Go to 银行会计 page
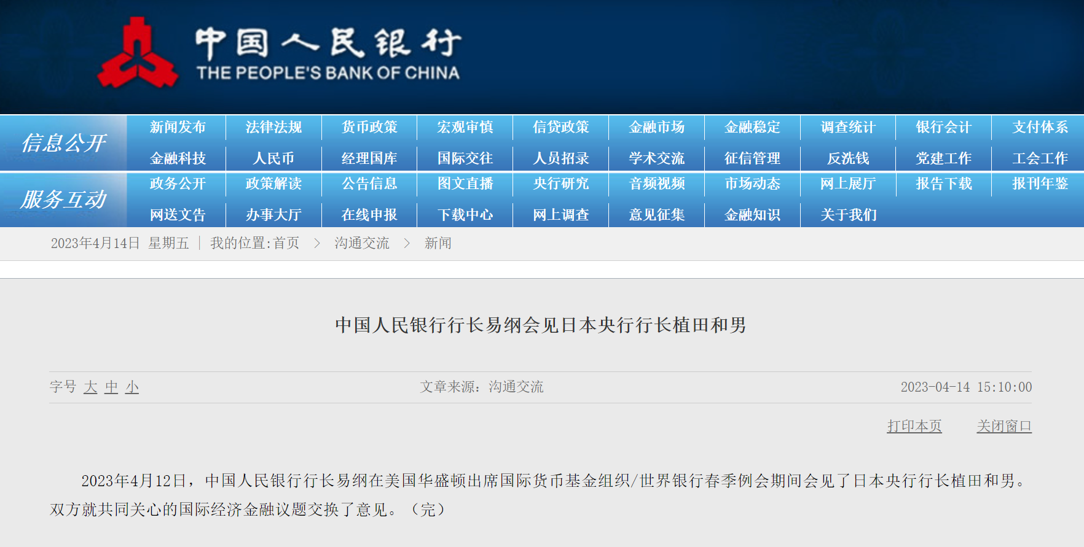Screen dimensions: 1084x547 coord(944,127)
